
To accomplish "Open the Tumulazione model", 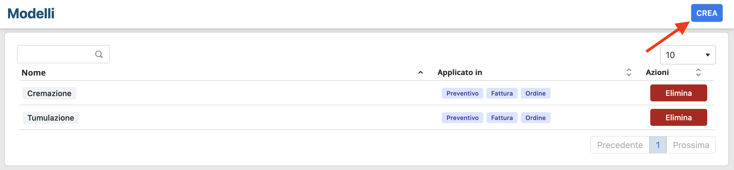I will (51, 118).
